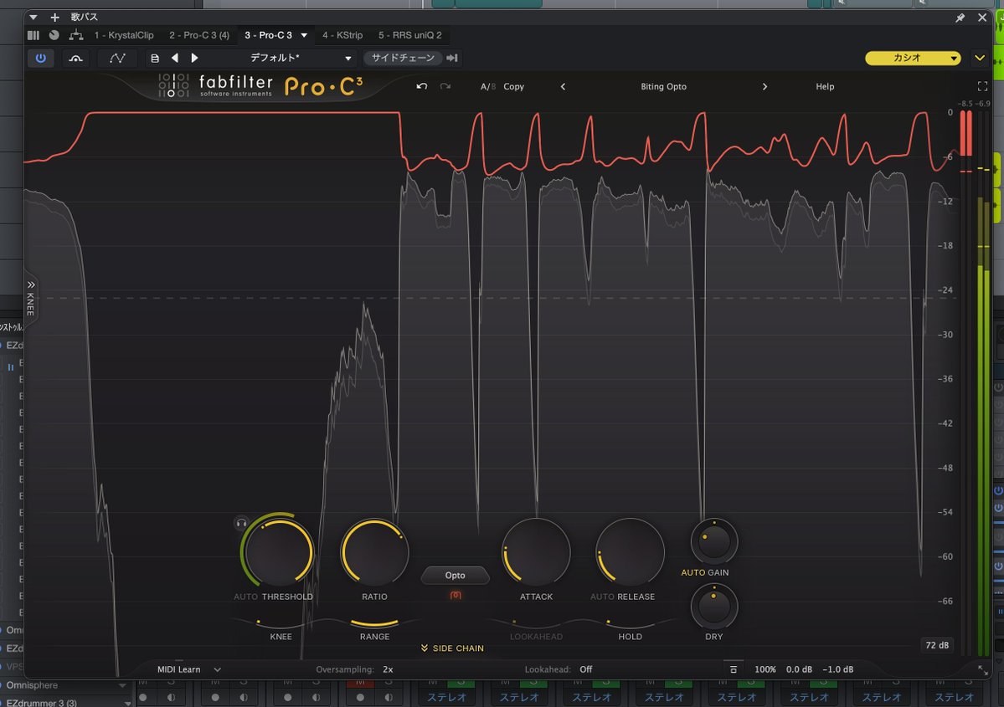This screenshot has height=707, width=1004.
Task: Click the 100% value in the bottom bar
Action: pyautogui.click(x=765, y=669)
